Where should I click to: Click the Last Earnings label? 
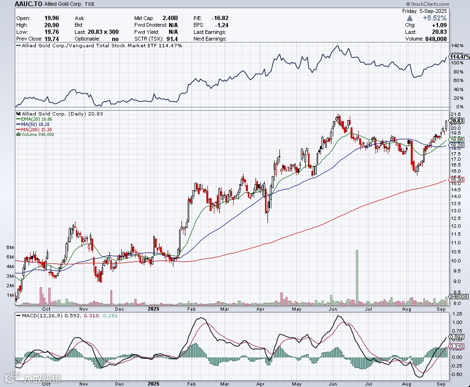(x=210, y=32)
